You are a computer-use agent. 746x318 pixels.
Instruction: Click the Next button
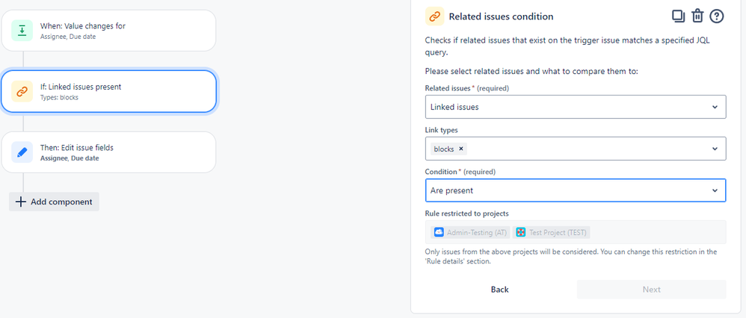651,290
